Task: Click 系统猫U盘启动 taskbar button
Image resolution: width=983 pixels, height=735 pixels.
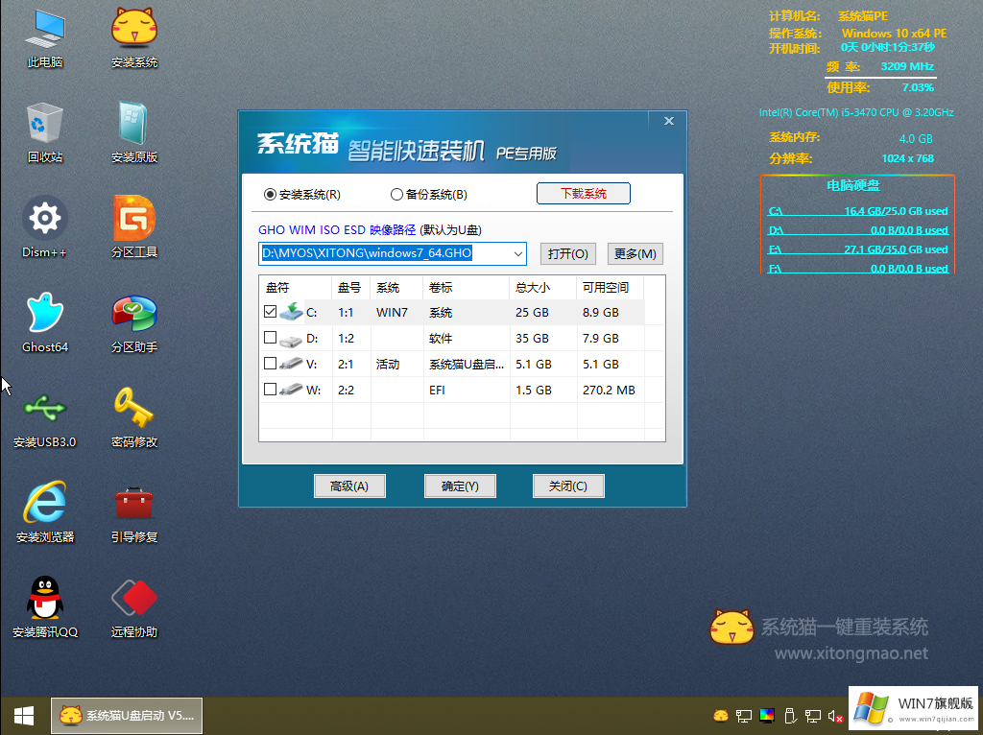Action: point(127,715)
